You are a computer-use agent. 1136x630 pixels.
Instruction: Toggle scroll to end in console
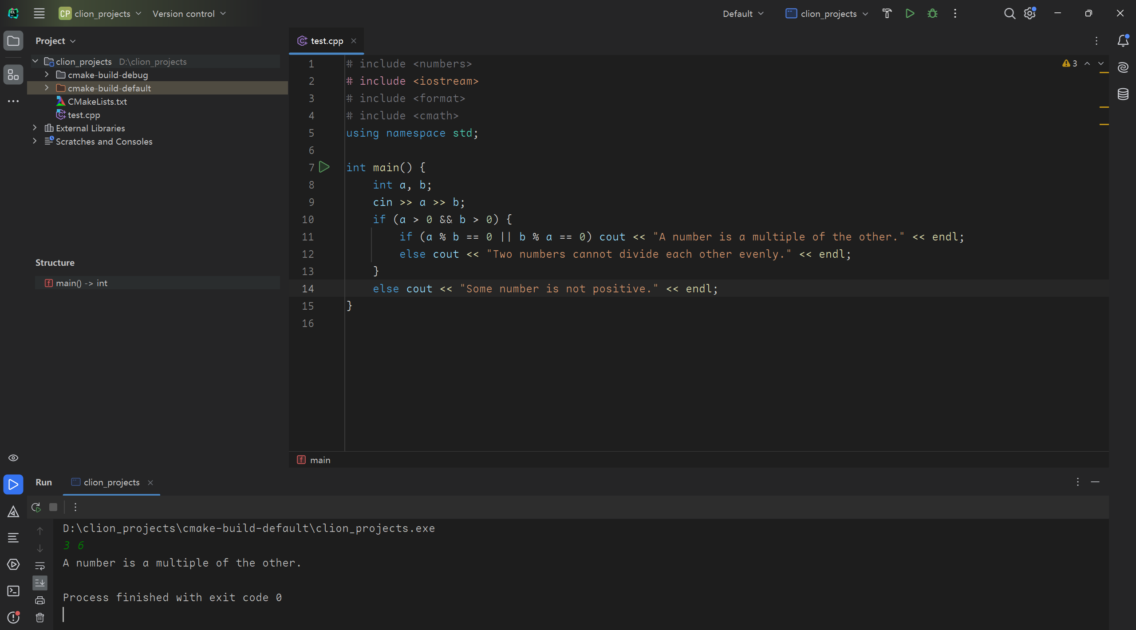[x=40, y=583]
